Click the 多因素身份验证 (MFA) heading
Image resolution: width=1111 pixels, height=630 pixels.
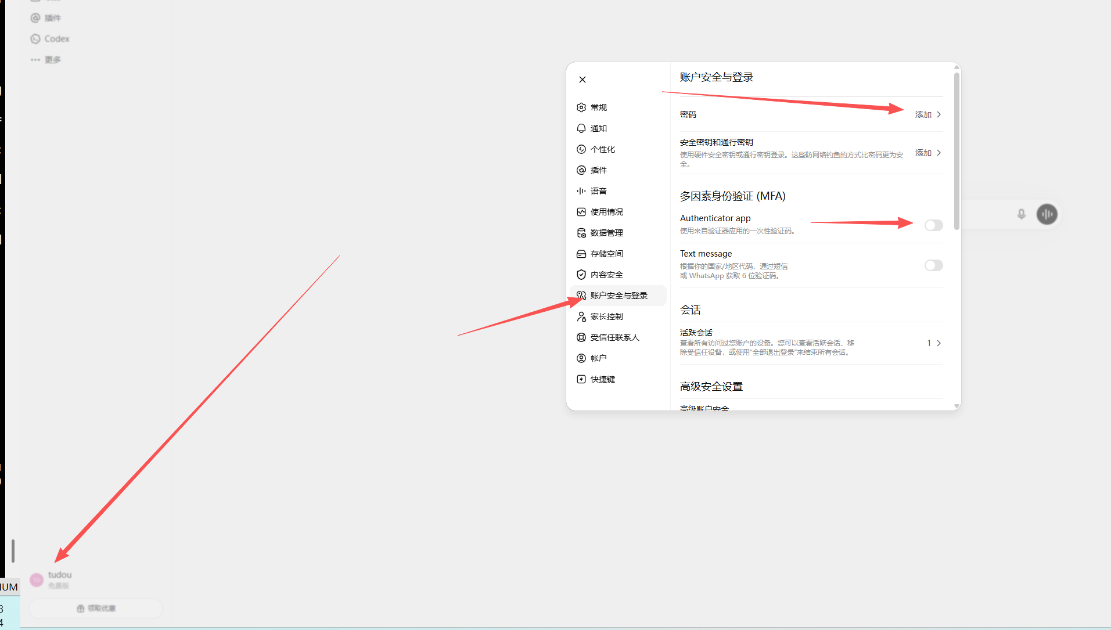(732, 196)
